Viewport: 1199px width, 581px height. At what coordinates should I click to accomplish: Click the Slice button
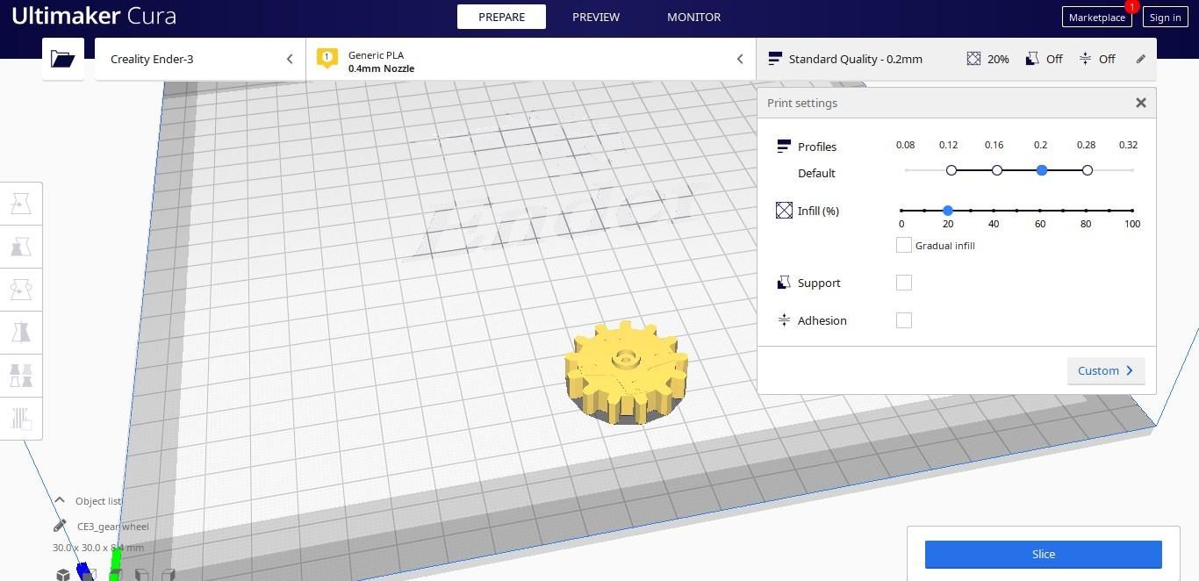(x=1043, y=554)
